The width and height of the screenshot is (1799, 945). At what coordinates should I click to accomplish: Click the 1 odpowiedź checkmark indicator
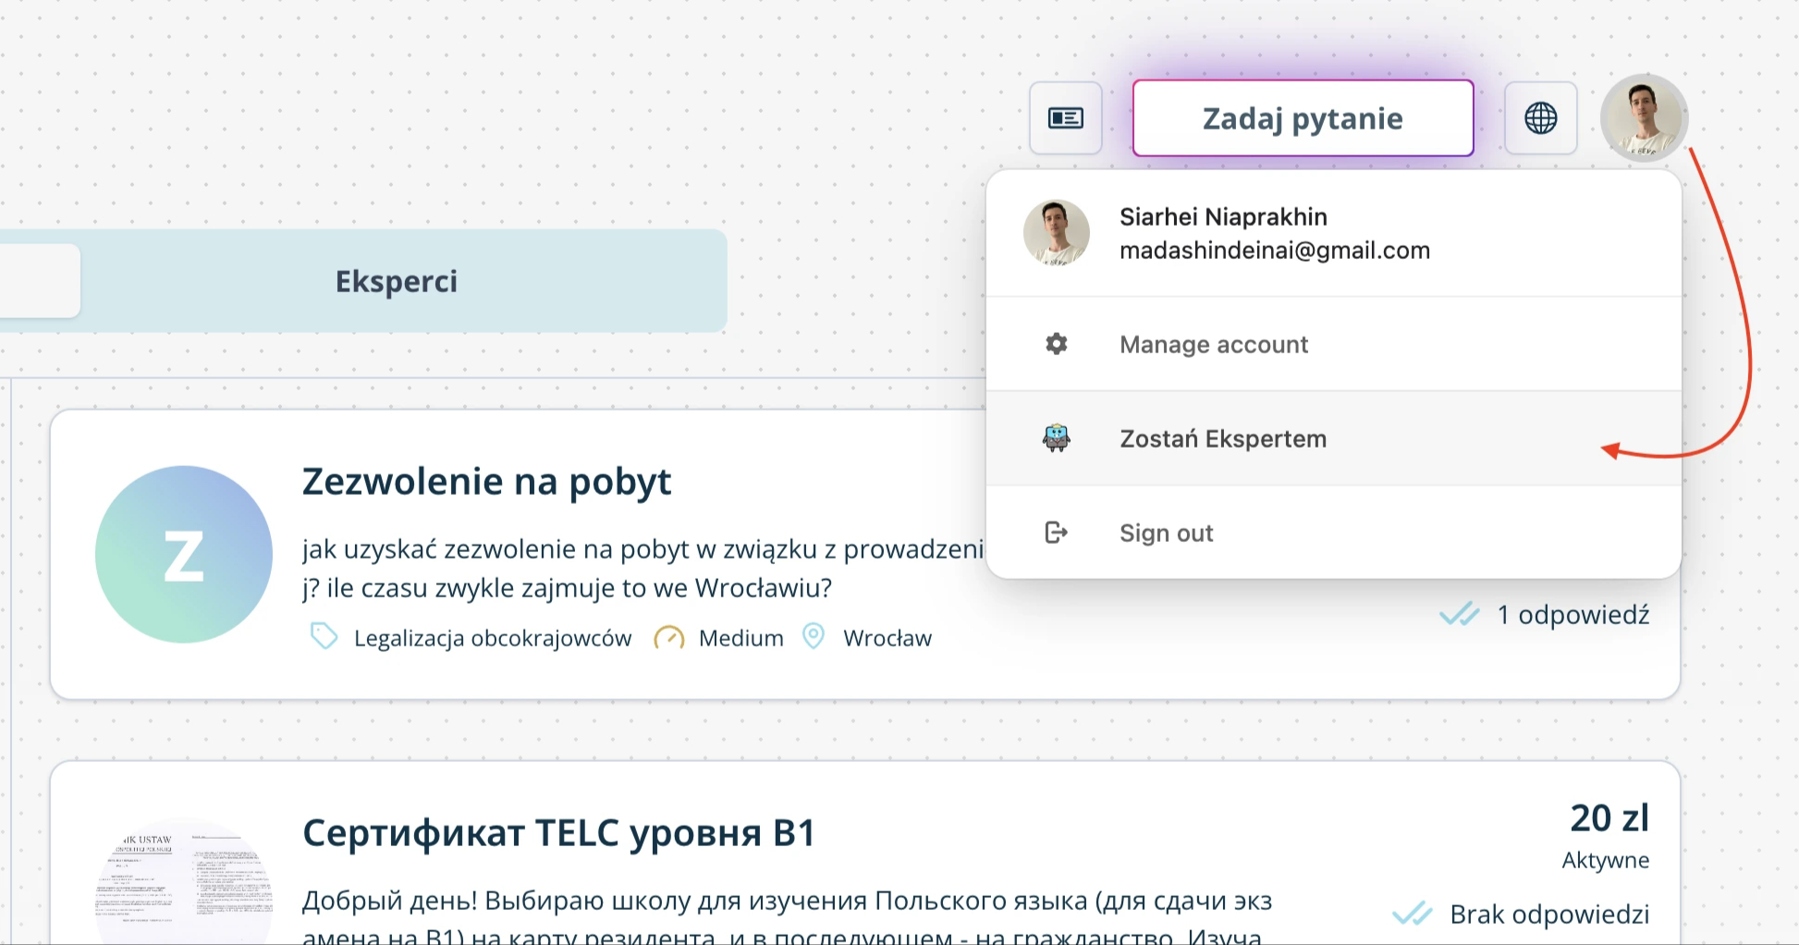tap(1460, 615)
